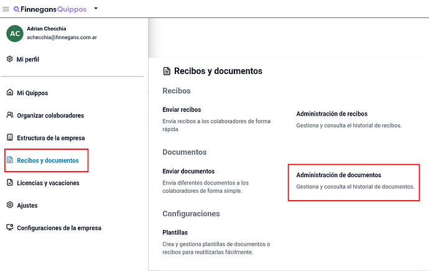The image size is (429, 271).
Task: Open the Ajustes settings icon
Action: tap(10, 205)
